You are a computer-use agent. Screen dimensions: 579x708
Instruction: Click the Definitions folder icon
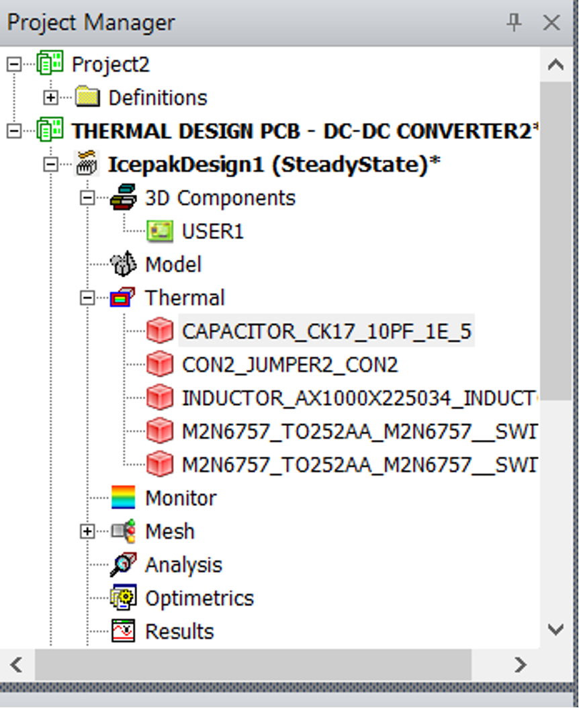(x=87, y=98)
